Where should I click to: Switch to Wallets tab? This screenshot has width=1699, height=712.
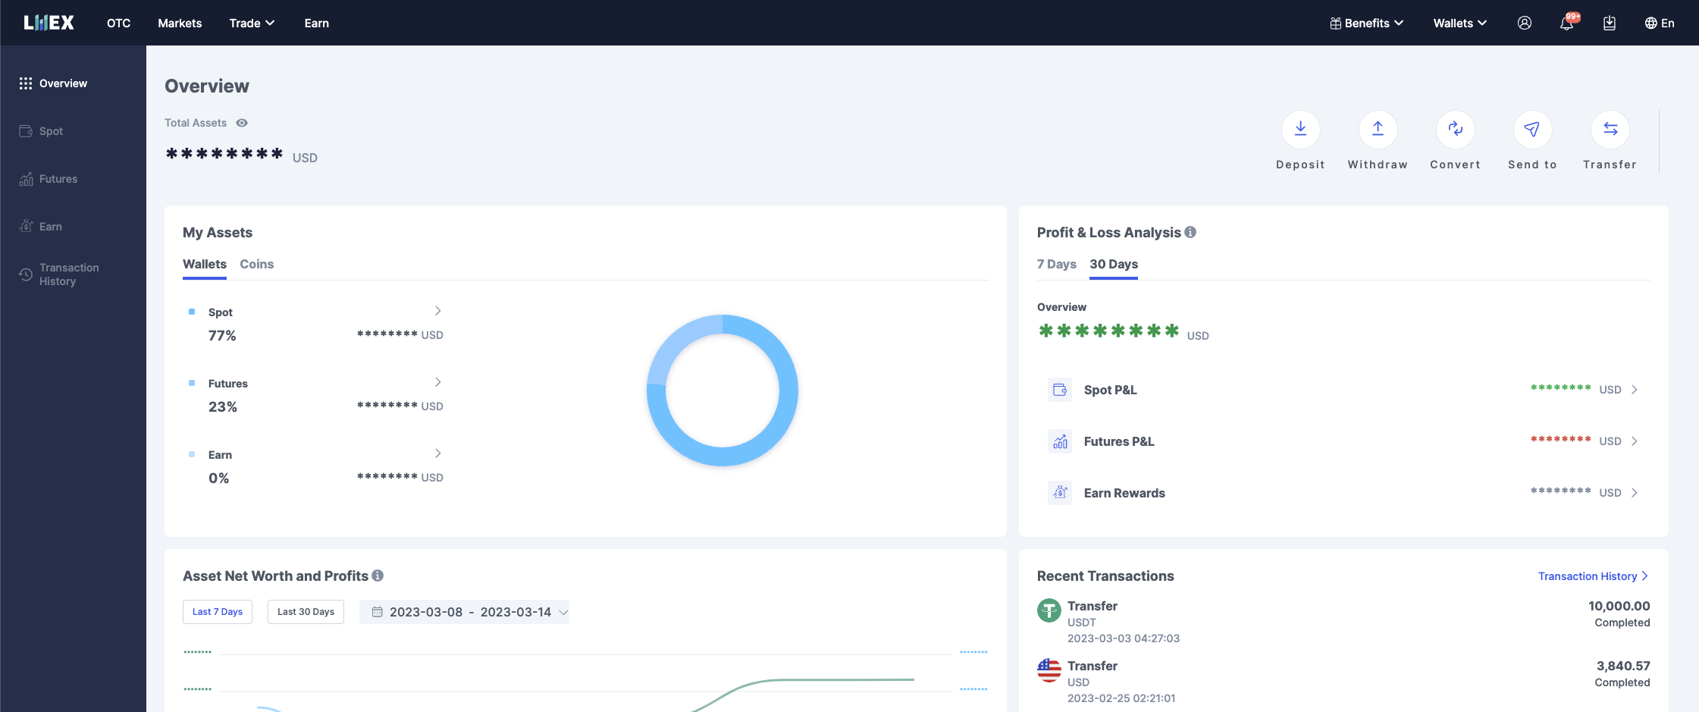pyautogui.click(x=205, y=264)
